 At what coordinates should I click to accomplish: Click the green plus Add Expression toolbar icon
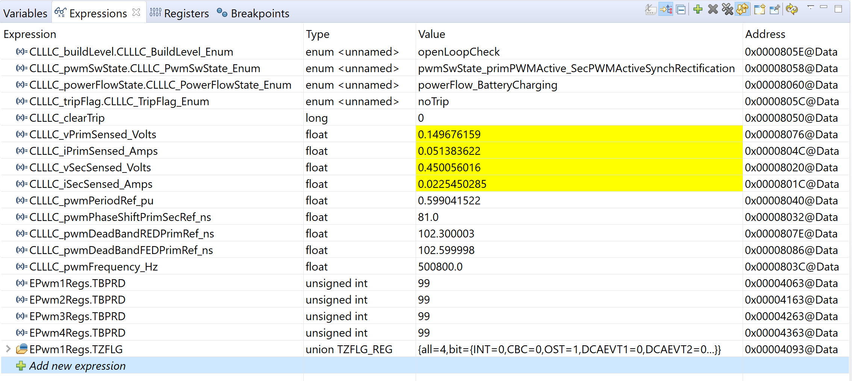point(698,9)
